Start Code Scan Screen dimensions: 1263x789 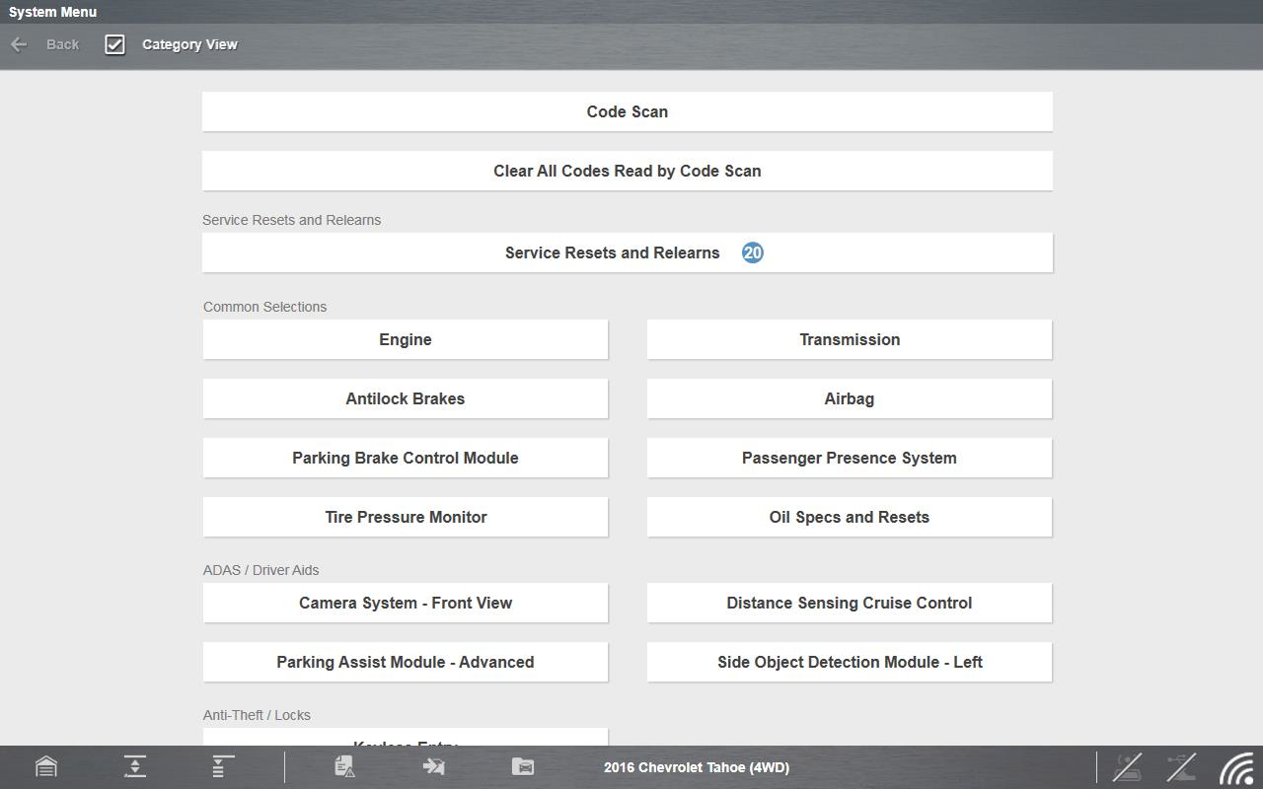click(x=628, y=111)
